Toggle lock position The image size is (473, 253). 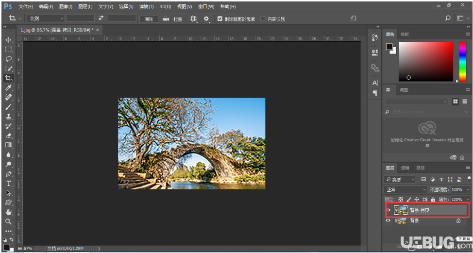[417, 199]
